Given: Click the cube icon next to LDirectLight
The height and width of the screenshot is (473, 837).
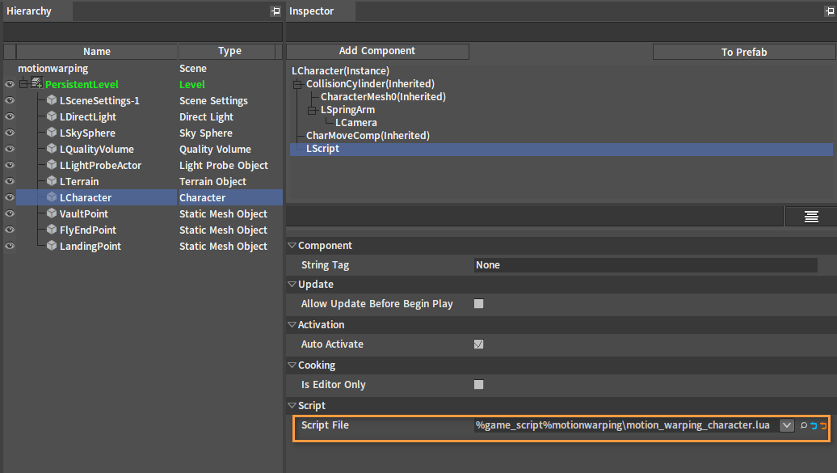Looking at the screenshot, I should (51, 116).
